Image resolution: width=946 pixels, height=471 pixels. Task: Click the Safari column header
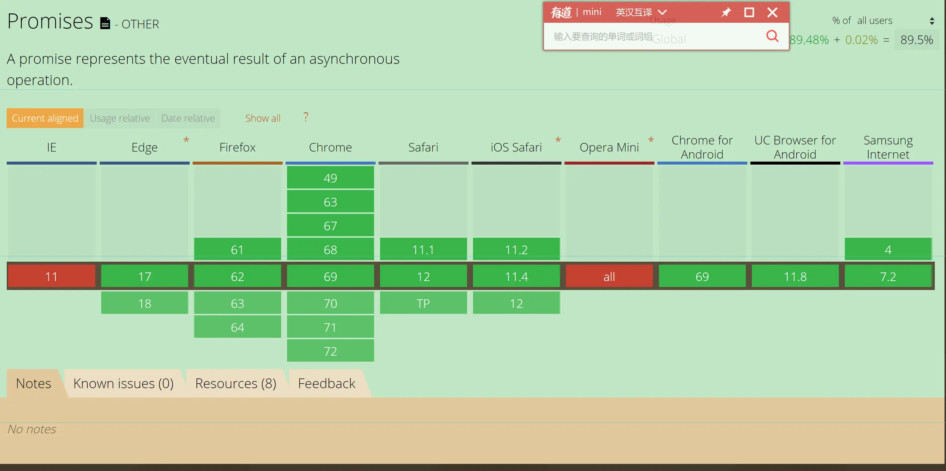(x=423, y=147)
